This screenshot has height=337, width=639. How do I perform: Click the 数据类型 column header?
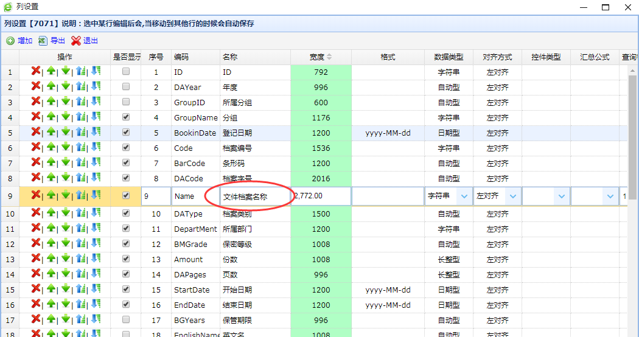[x=449, y=57]
